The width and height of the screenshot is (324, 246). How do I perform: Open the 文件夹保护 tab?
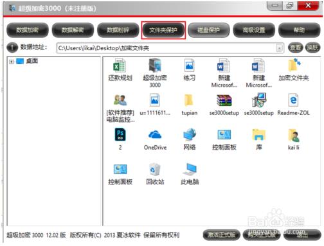pyautogui.click(x=163, y=30)
